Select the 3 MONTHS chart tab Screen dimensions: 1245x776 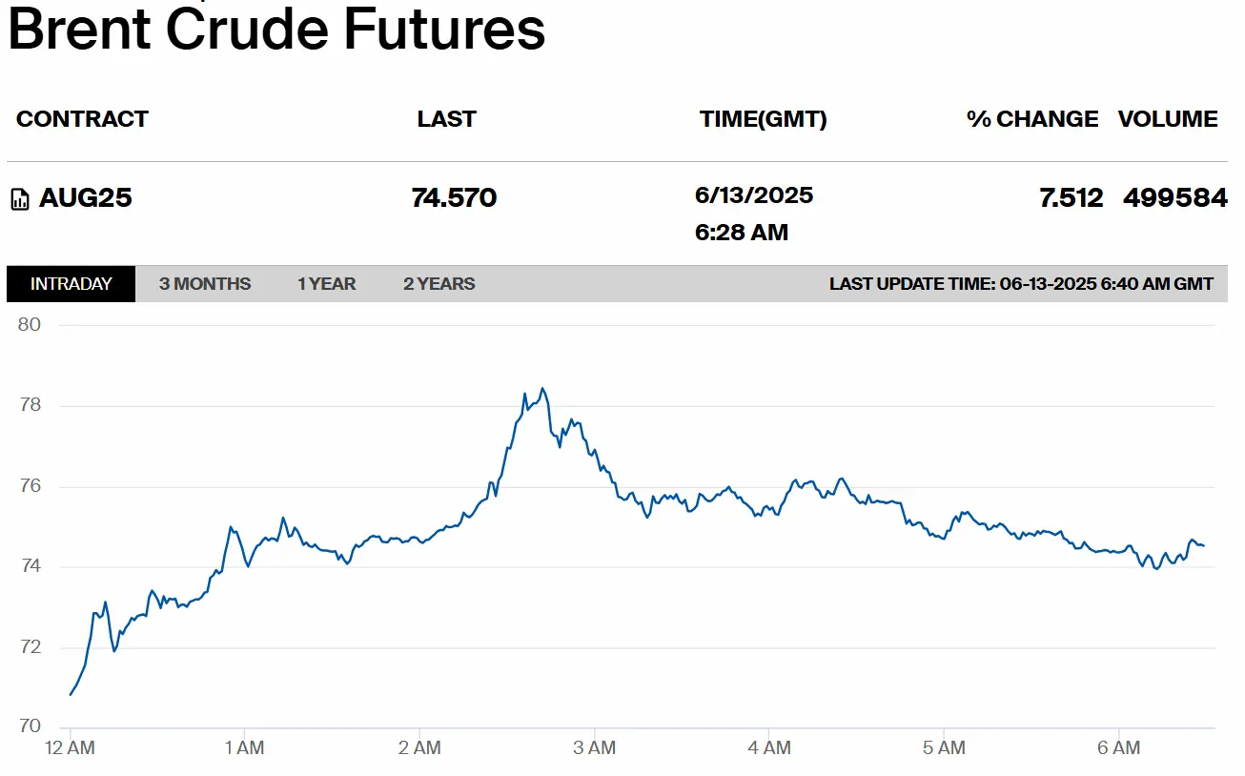[205, 284]
